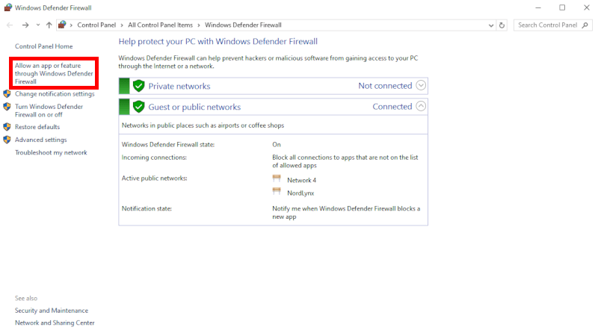Open Allow an app or feature link
Image resolution: width=598 pixels, height=333 pixels.
54,73
